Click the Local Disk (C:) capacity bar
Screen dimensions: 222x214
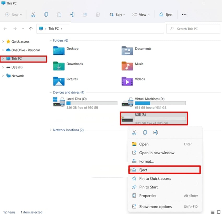tap(92, 103)
